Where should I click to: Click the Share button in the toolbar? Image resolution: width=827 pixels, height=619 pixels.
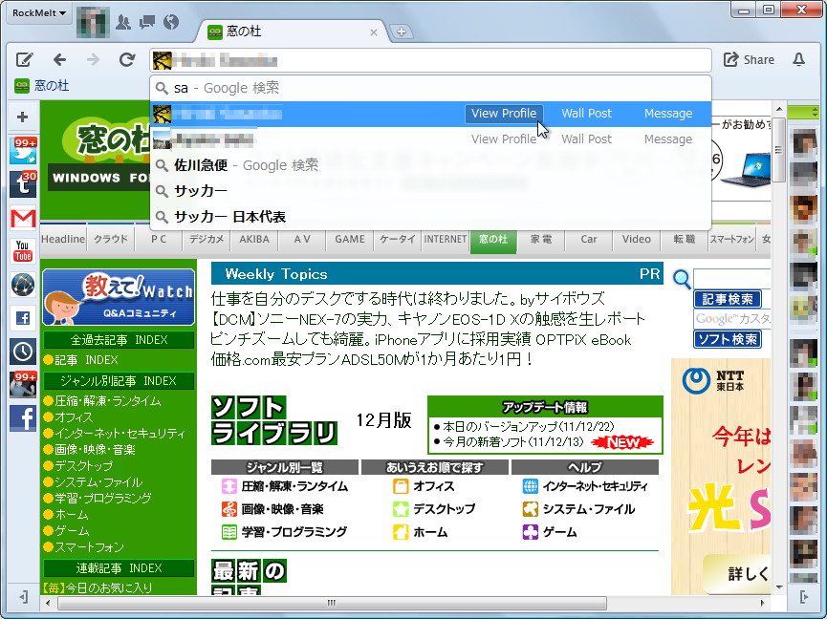click(x=750, y=58)
